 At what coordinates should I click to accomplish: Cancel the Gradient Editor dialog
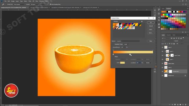pos(151,26)
